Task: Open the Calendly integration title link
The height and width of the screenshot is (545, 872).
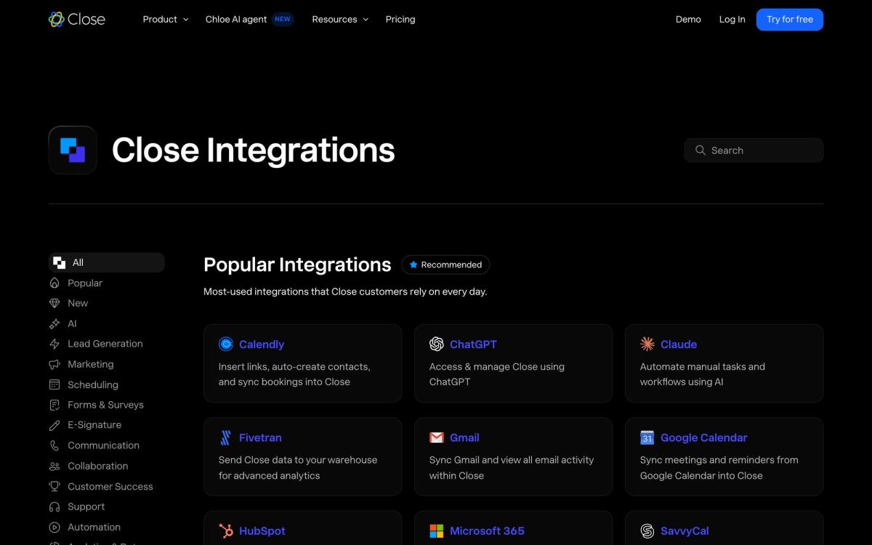Action: (262, 344)
